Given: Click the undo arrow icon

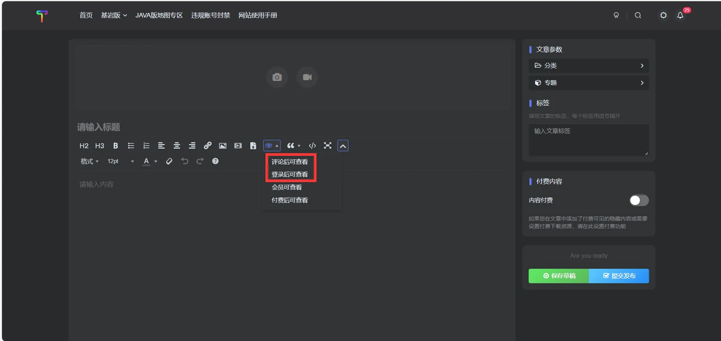Looking at the screenshot, I should pos(185,161).
